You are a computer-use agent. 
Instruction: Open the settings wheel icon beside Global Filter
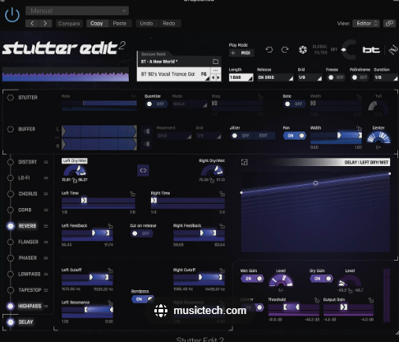point(303,49)
